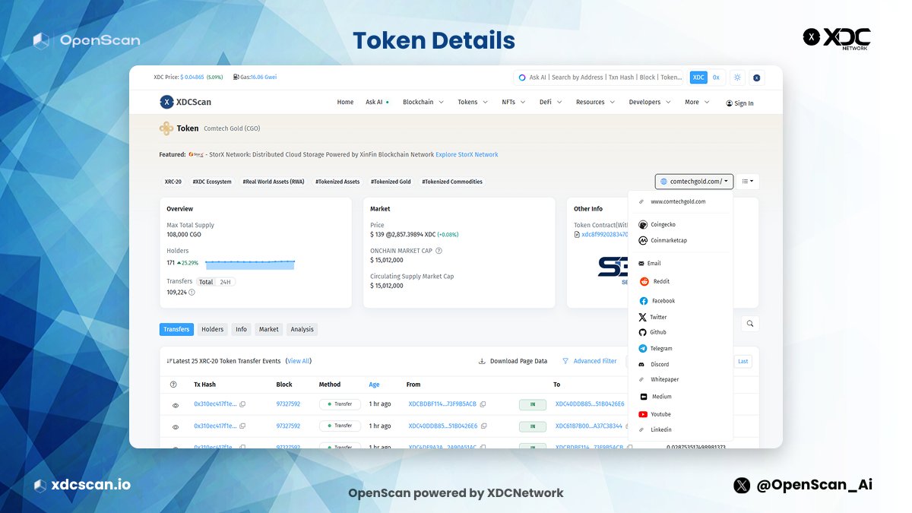Screen dimensions: 912x513
Task: Click the question mark icon in table header
Action: 173,385
